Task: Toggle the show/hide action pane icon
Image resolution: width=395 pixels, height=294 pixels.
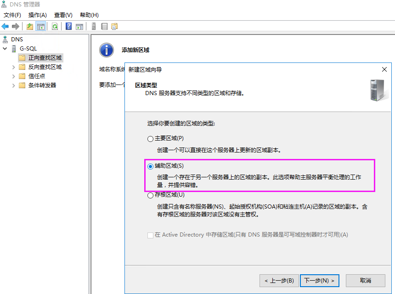Action: (x=79, y=26)
